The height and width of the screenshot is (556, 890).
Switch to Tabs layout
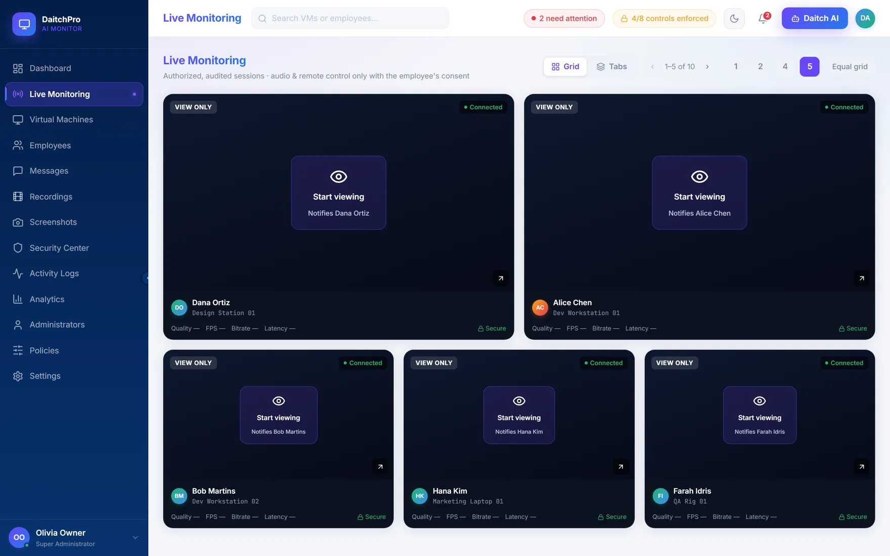coord(612,67)
